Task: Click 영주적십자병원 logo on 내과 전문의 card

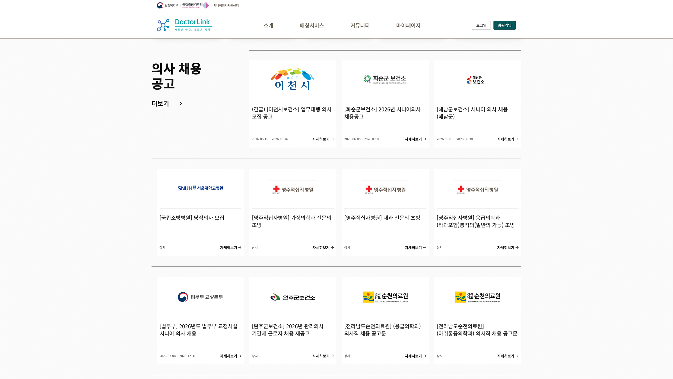Action: (x=385, y=189)
